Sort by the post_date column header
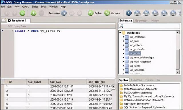183x110 pixels. (x=67, y=82)
